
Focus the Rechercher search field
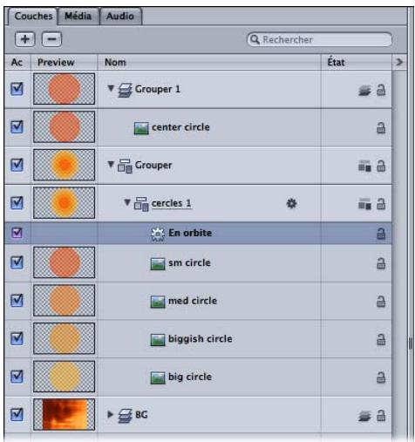(319, 39)
